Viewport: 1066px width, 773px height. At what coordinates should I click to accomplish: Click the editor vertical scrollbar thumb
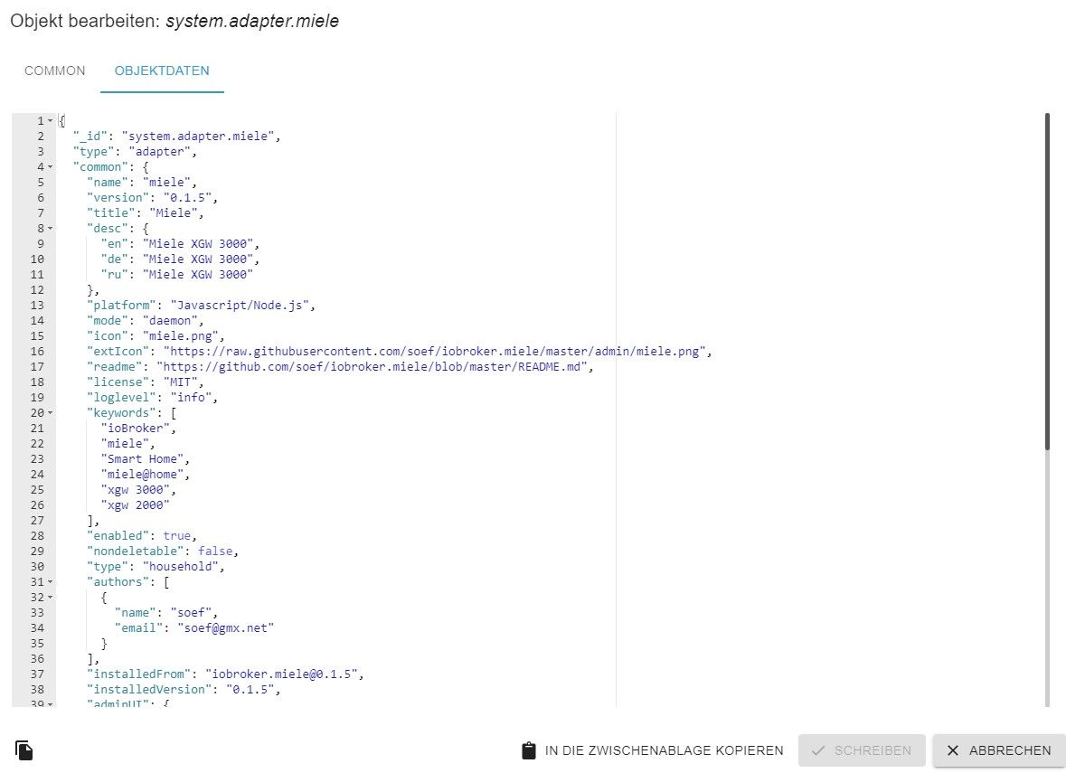pyautogui.click(x=1047, y=281)
